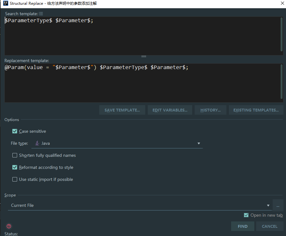Click the scope browse ellipsis button

tap(278, 205)
